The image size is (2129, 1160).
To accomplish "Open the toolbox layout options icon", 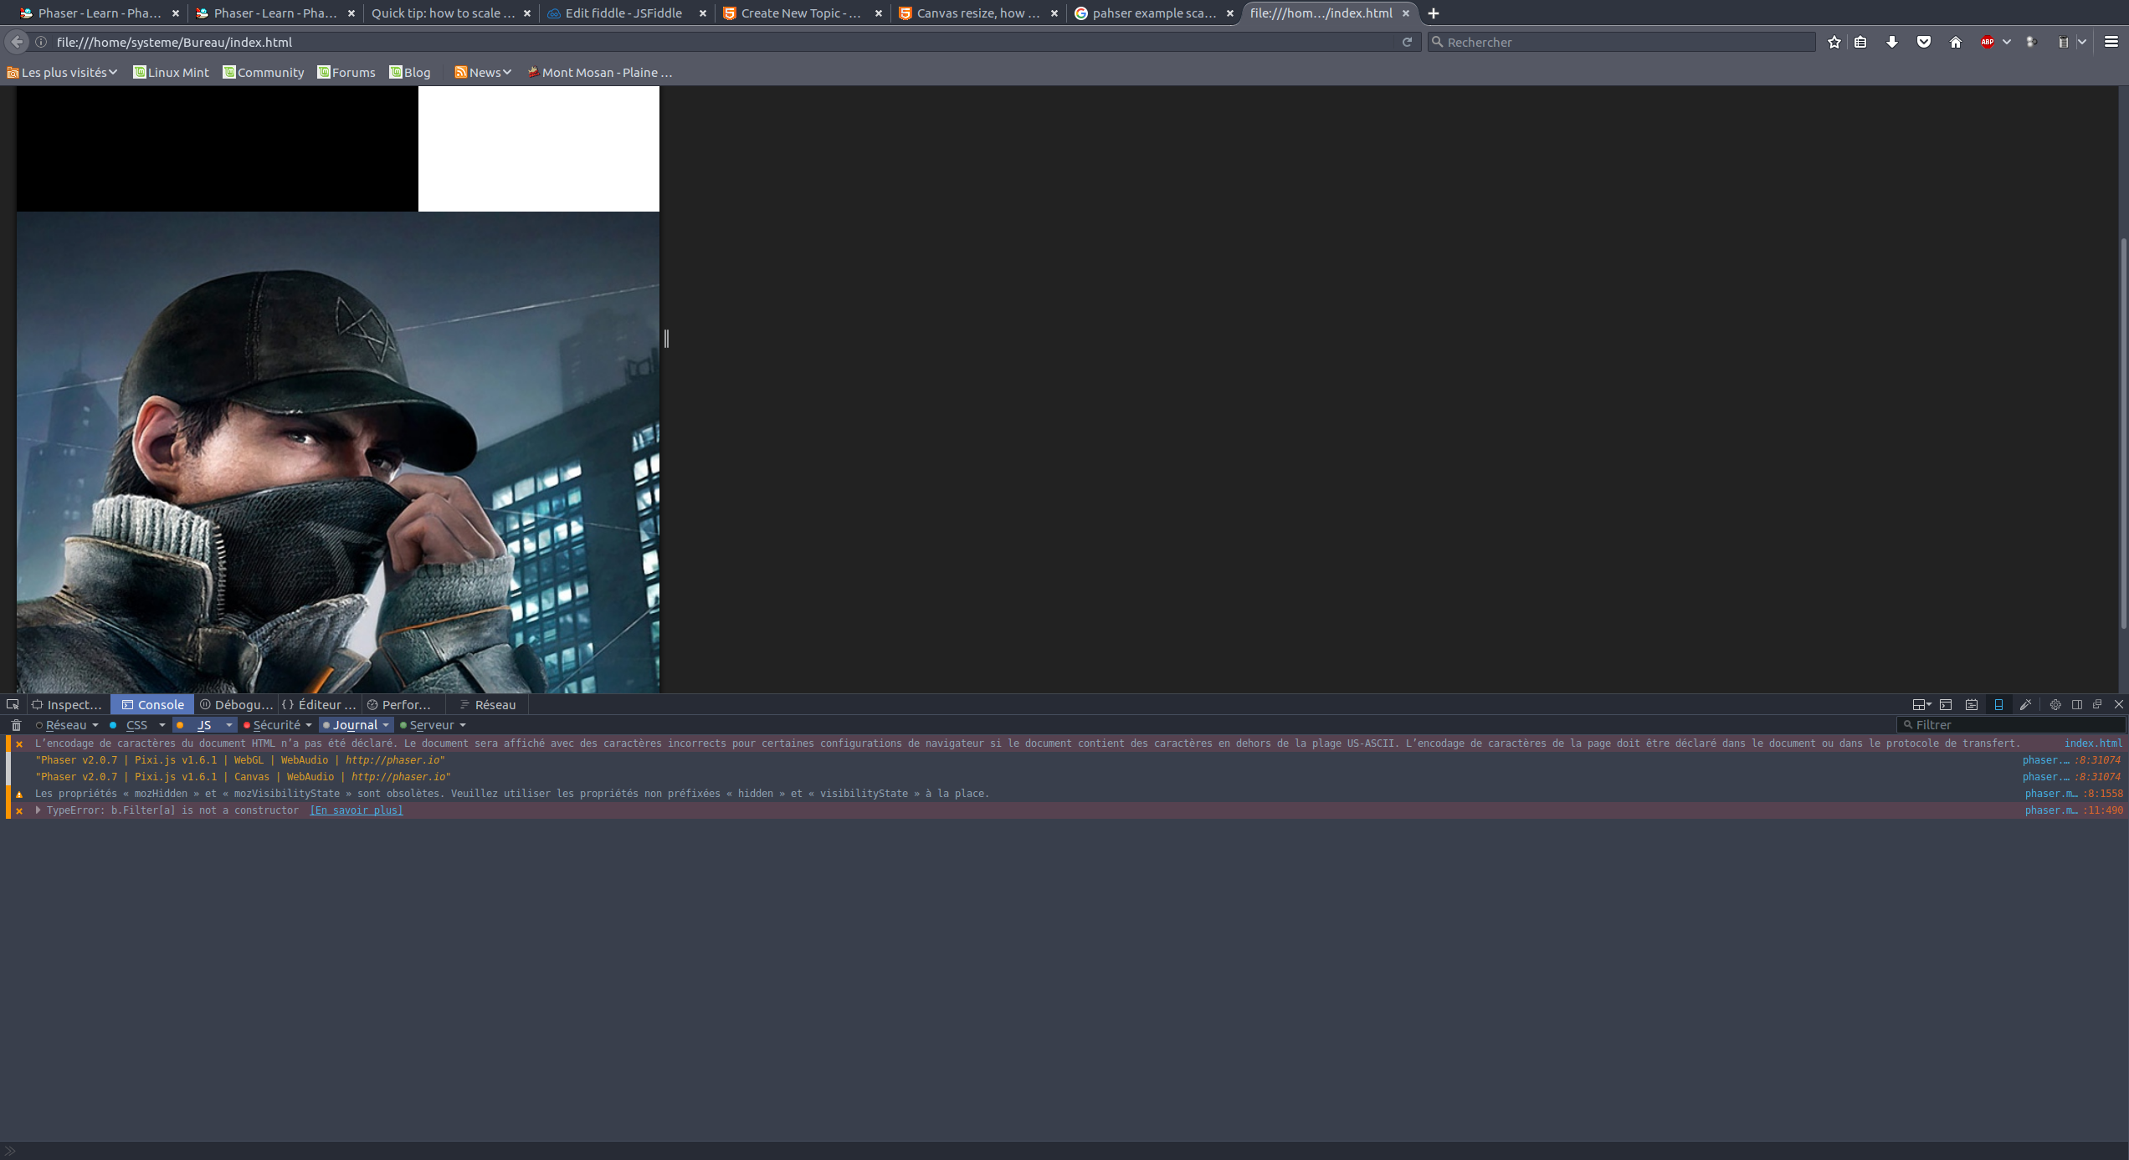I will click(1921, 704).
